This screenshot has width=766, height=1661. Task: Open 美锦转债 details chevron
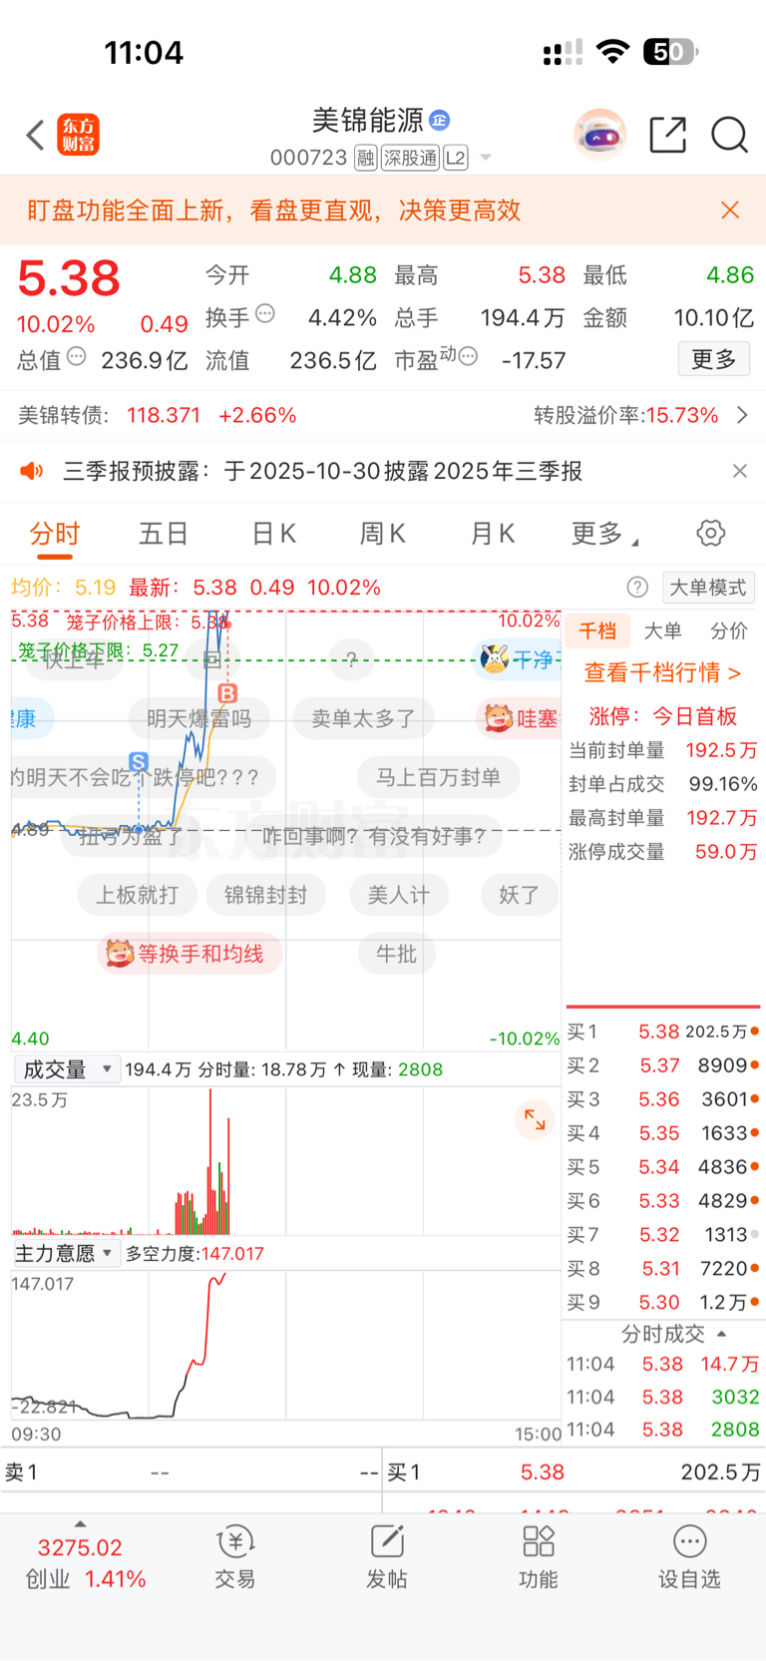[742, 415]
